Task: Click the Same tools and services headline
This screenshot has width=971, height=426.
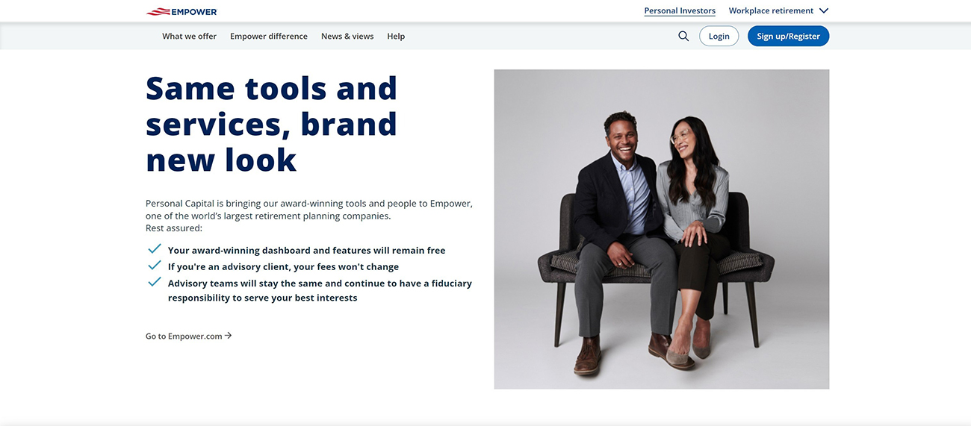Action: [x=271, y=124]
